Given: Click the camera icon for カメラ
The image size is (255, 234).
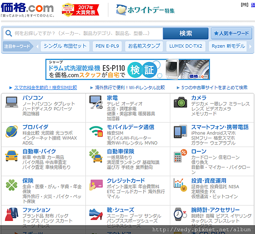Looking at the screenshot, I should coord(180,102).
